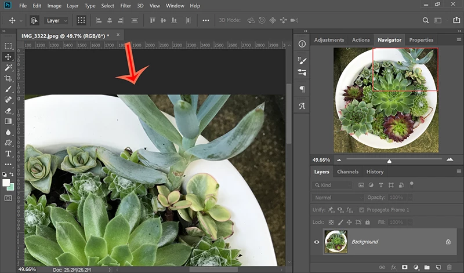Select the Type tool in the left toolbar
The height and width of the screenshot is (273, 464).
(x=8, y=154)
